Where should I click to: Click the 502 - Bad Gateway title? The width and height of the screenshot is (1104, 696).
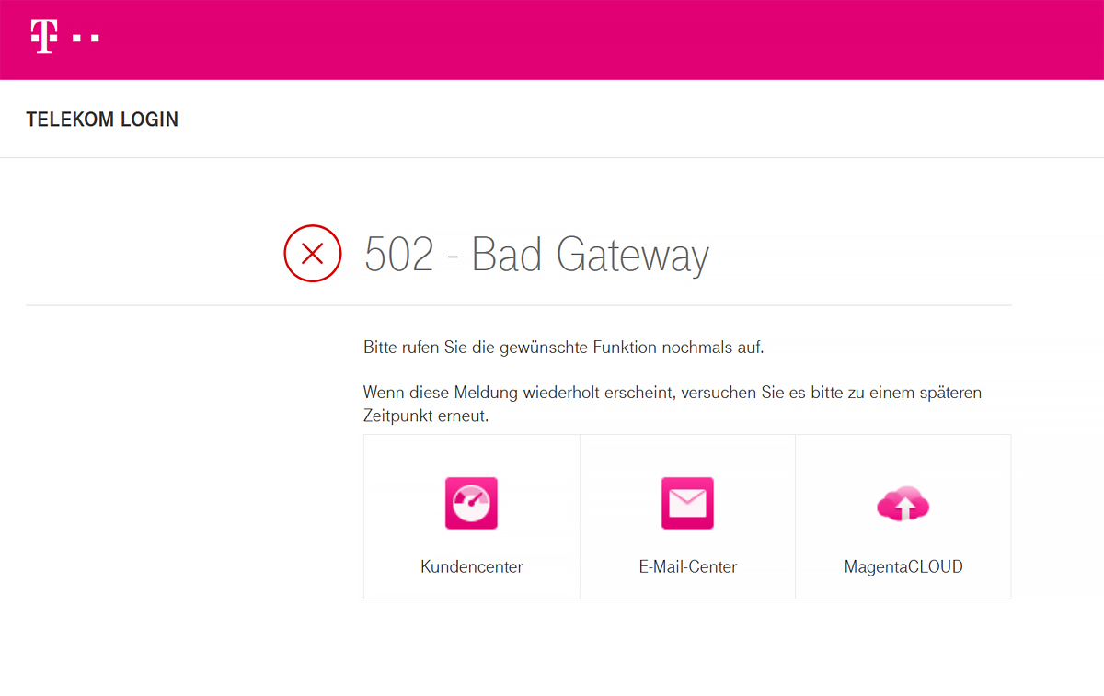[x=536, y=255]
